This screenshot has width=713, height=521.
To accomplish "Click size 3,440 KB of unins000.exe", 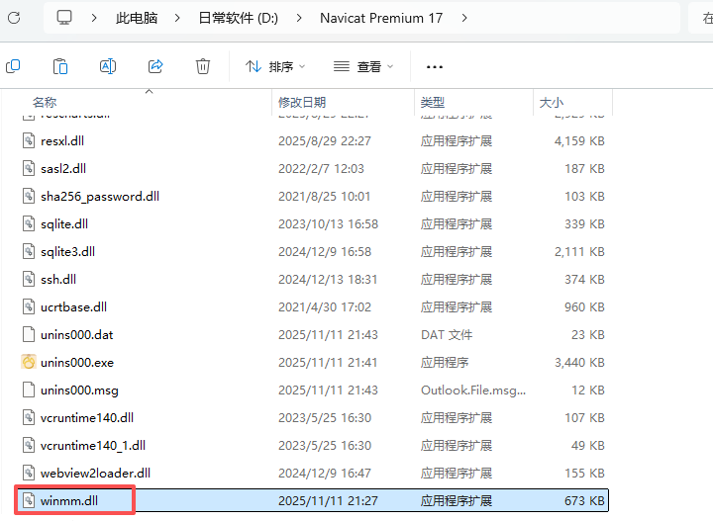I will point(579,363).
